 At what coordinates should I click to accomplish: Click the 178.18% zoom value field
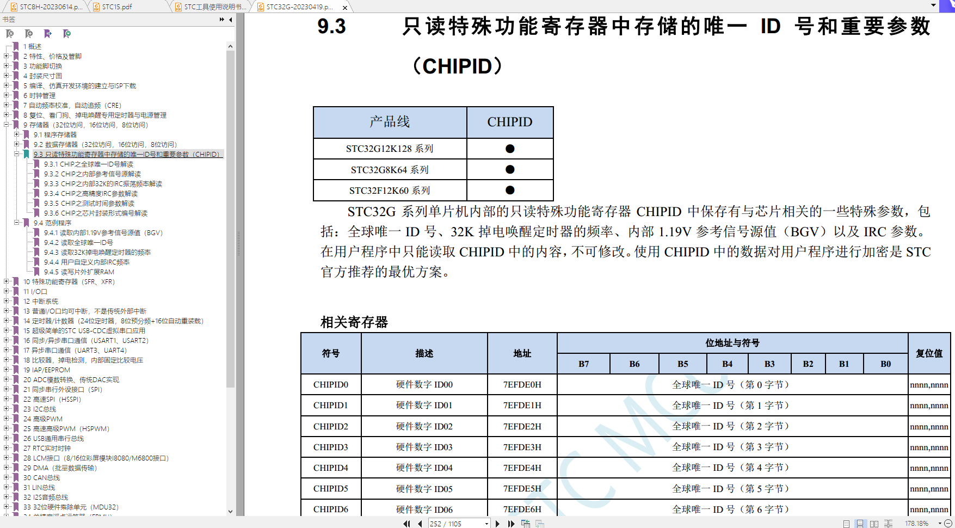[917, 524]
